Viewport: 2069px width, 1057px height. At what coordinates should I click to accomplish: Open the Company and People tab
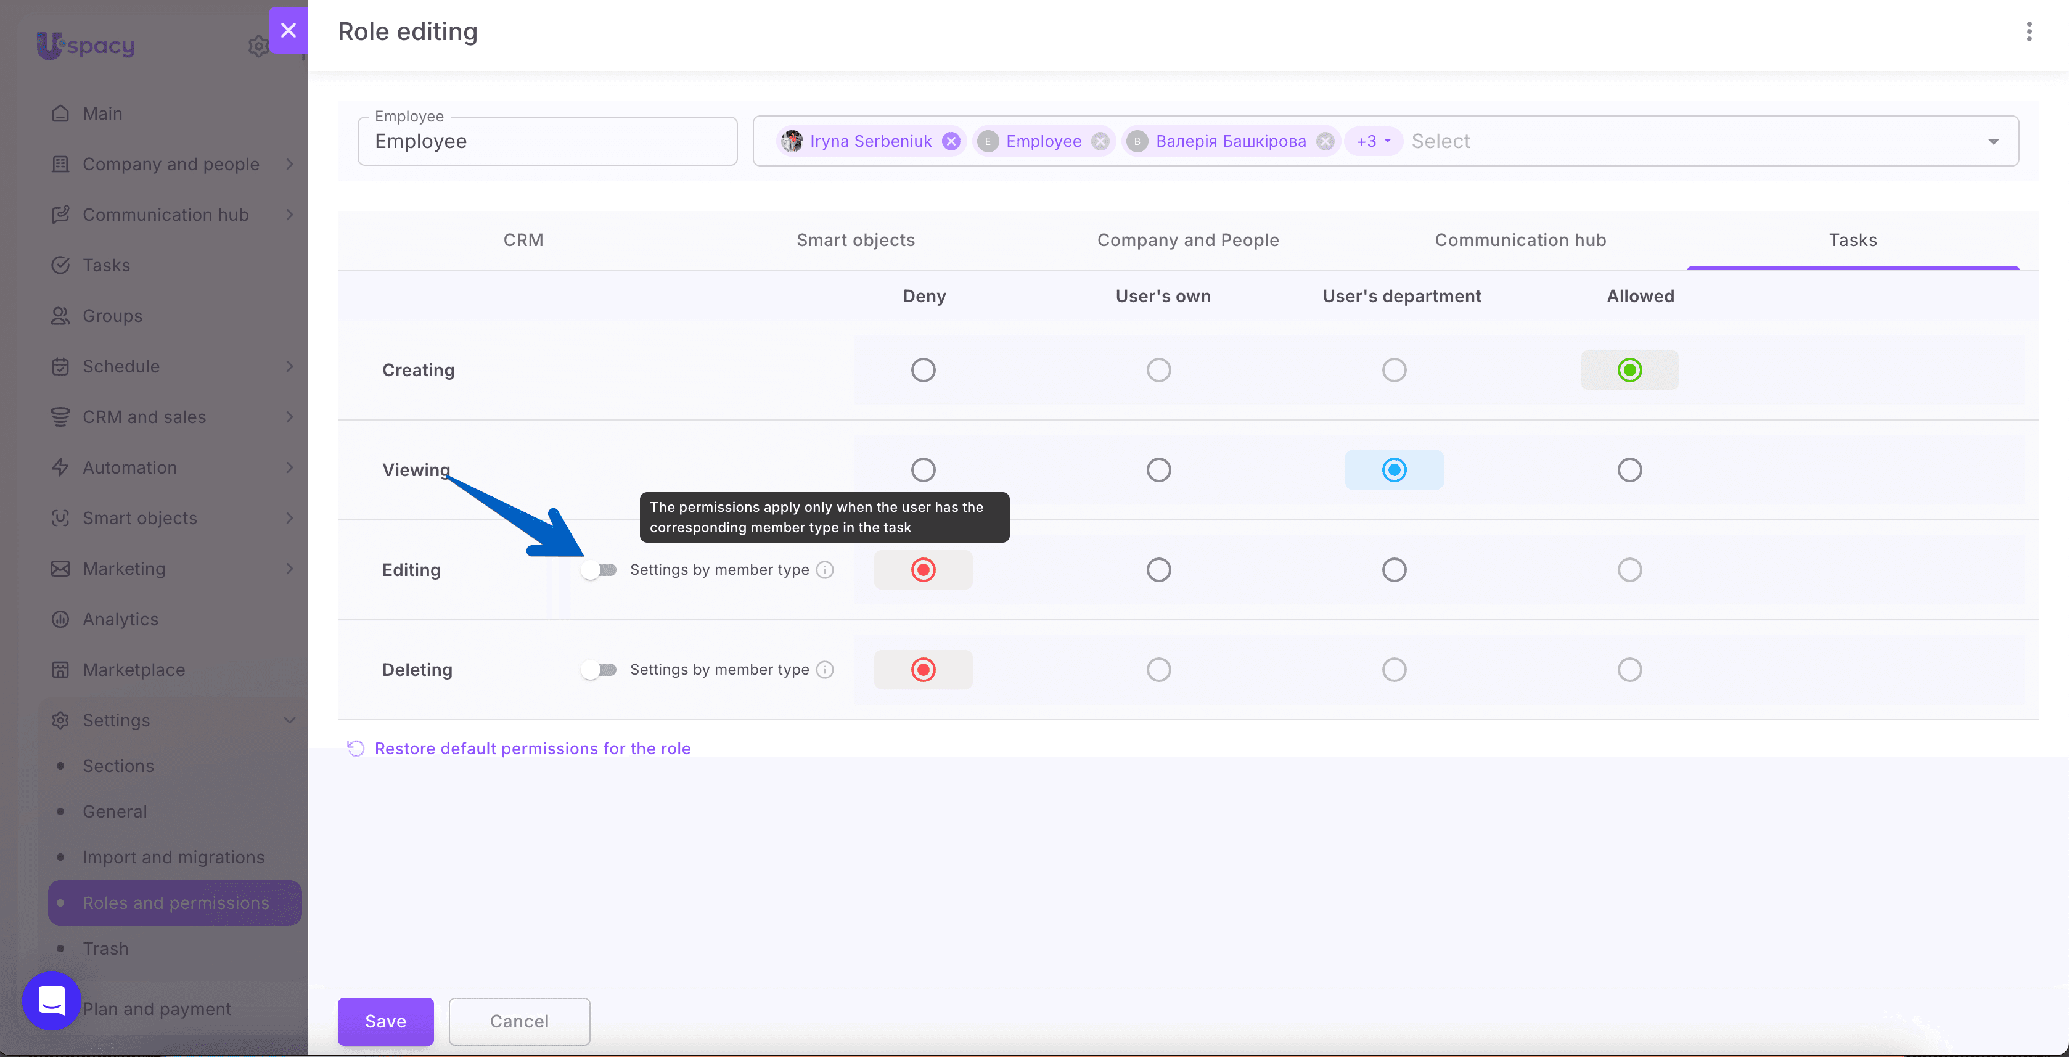1188,240
